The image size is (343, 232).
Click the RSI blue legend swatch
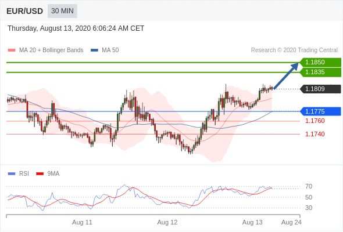pyautogui.click(x=12, y=174)
